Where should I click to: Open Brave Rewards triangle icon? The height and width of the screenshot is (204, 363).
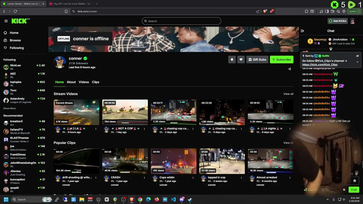point(272,11)
